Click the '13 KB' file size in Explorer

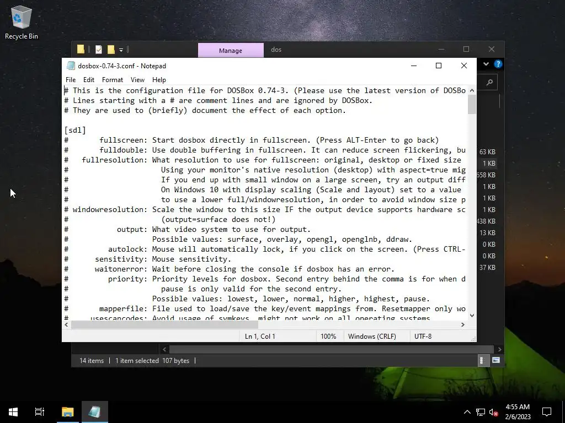point(487,233)
